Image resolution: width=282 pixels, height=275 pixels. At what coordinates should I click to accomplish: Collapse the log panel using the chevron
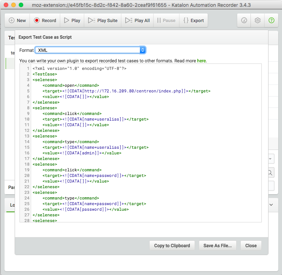tap(271, 205)
